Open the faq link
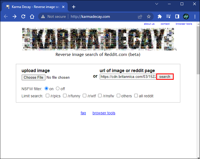Image resolution: width=200 pixels, height=159 pixels. pyautogui.click(x=83, y=113)
